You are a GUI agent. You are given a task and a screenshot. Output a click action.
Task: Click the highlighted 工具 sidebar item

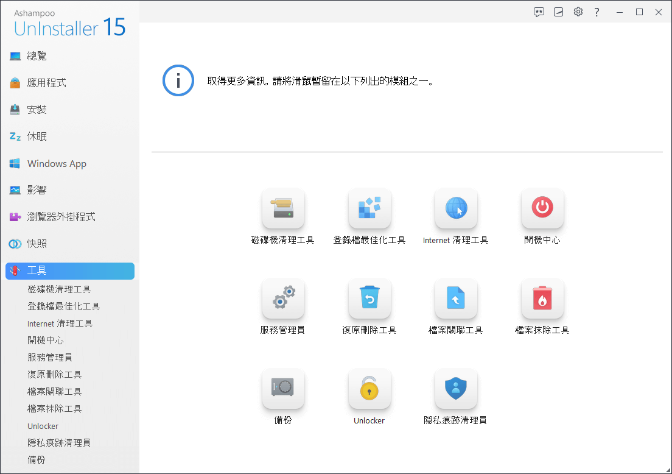tap(70, 271)
